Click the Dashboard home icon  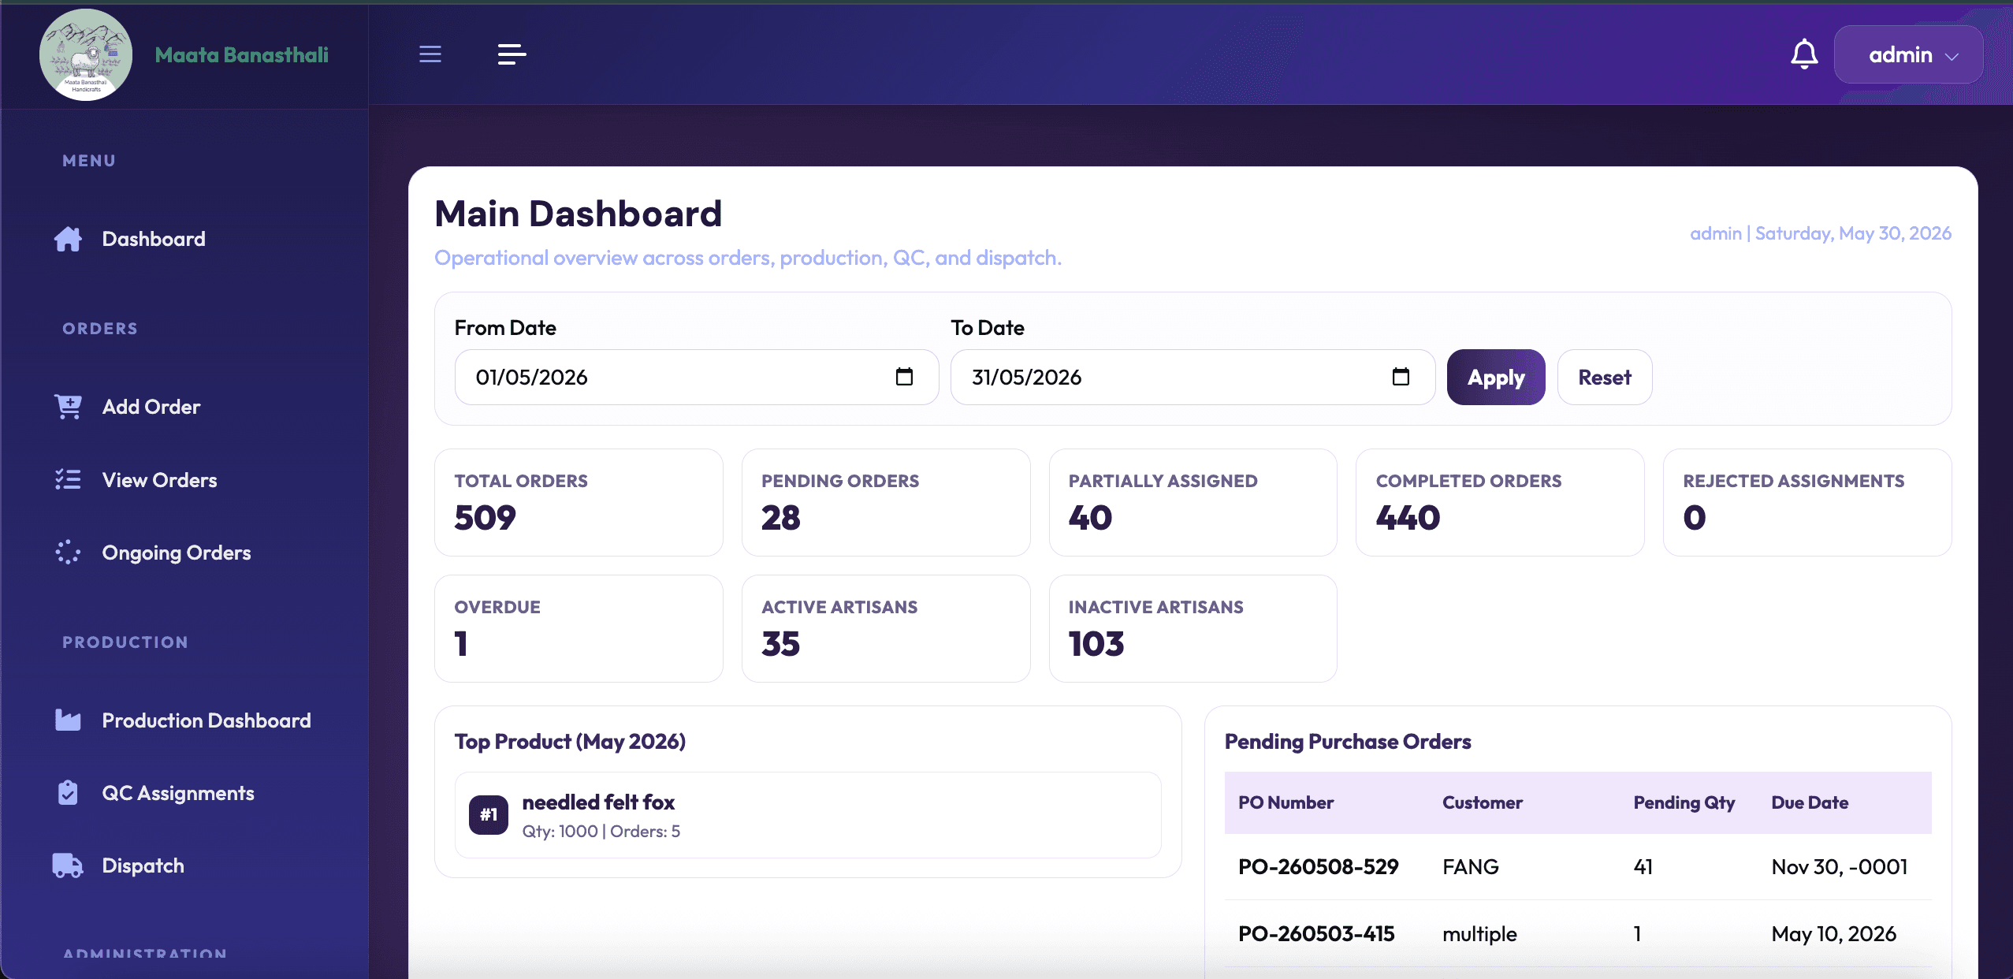pyautogui.click(x=68, y=239)
